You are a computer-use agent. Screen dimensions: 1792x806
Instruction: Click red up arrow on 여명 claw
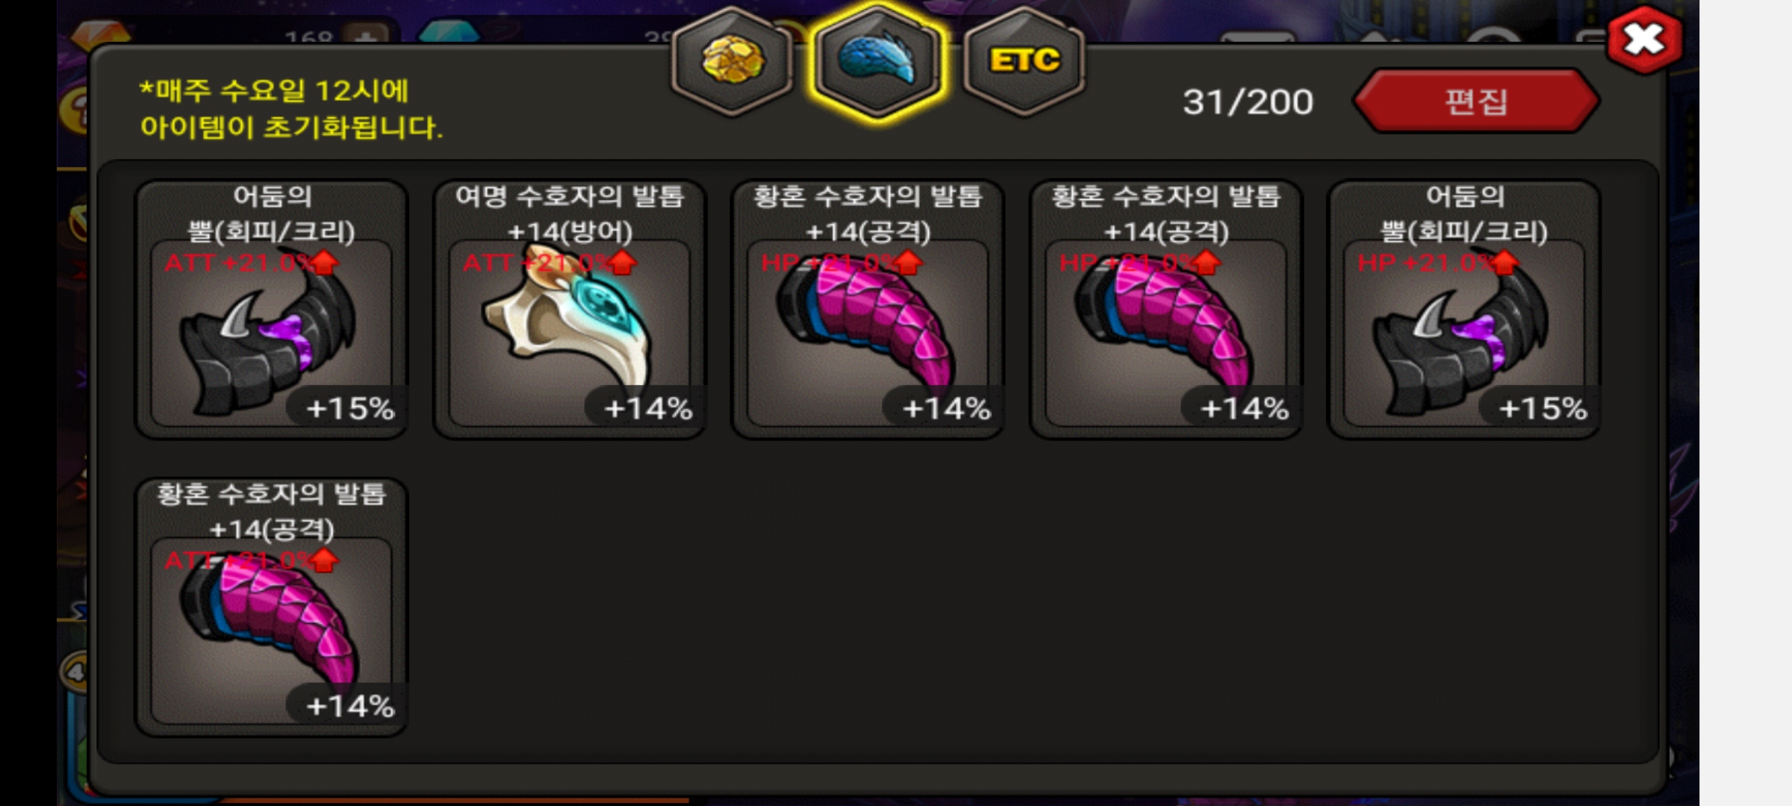(623, 262)
